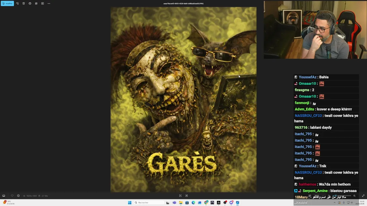Open Google Chrome from taskbar

(206, 203)
